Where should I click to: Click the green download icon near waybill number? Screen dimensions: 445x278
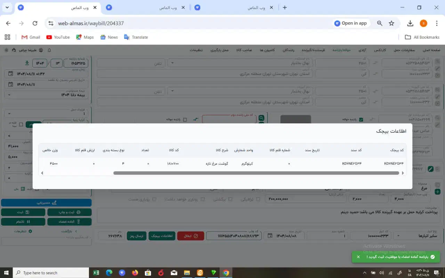[27, 63]
